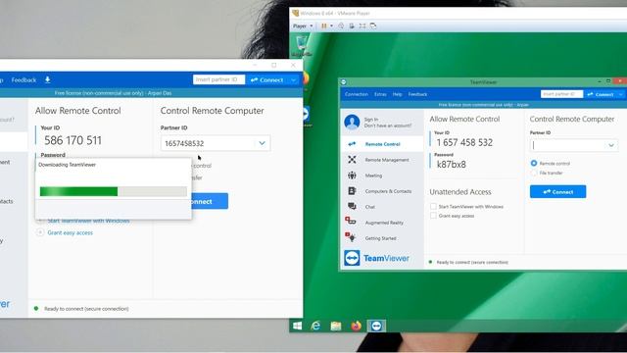Click the TeamViewer logo at sidebar bottom
This screenshot has width=627, height=353.
376,258
